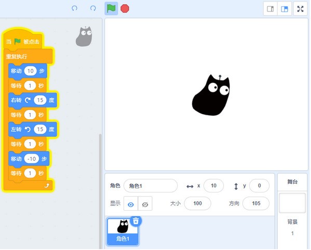Select the 舞台 stage panel header
The width and height of the screenshot is (311, 250).
point(292,182)
